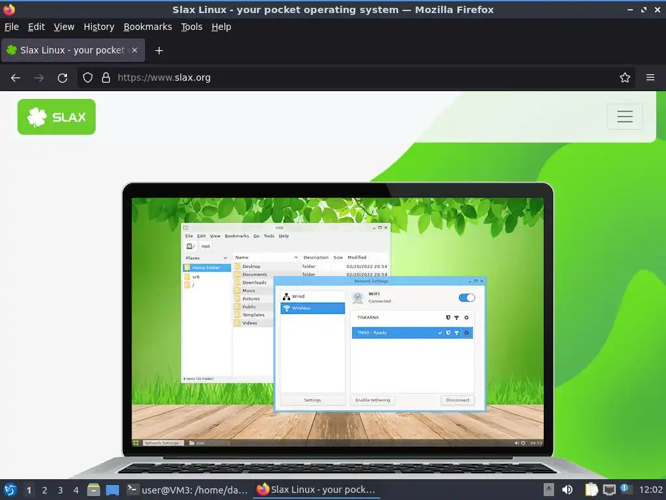Open the Bookmarks menu
This screenshot has height=500, width=666.
pyautogui.click(x=148, y=27)
